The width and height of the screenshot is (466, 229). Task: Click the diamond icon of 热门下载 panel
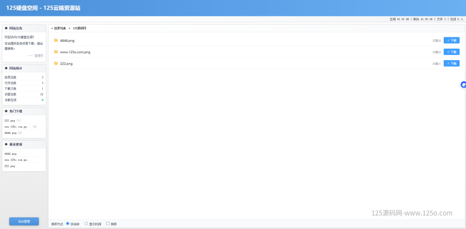tap(6, 111)
